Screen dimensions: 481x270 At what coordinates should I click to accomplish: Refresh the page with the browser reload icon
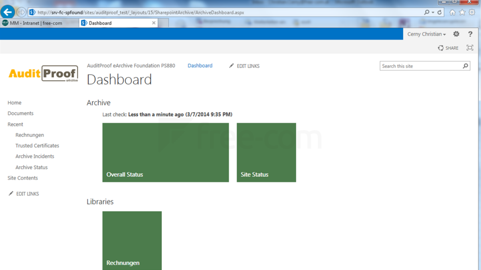click(x=440, y=12)
